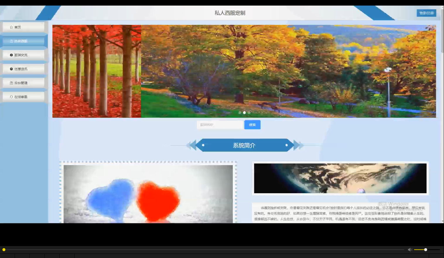Open the 后台管理 menu item
Image resolution: width=444 pixels, height=258 pixels.
pyautogui.click(x=23, y=83)
